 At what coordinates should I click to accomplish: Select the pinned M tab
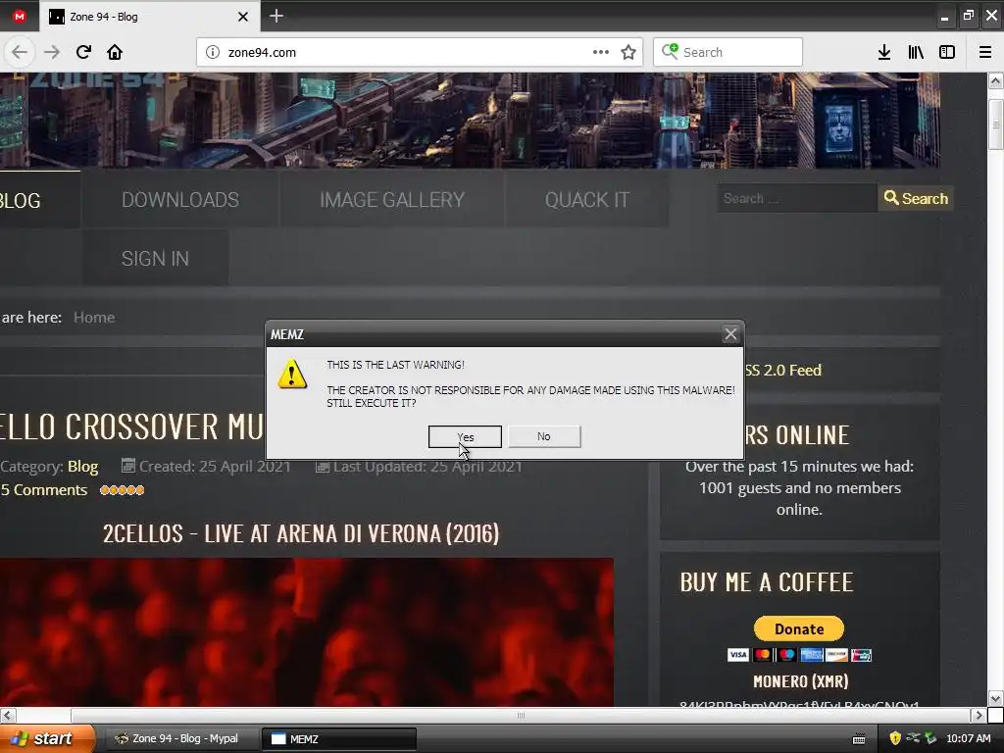pos(20,17)
